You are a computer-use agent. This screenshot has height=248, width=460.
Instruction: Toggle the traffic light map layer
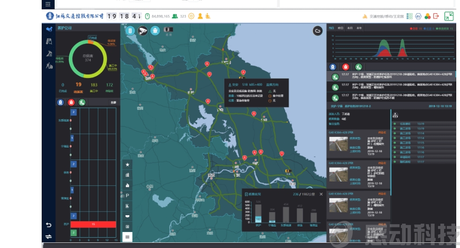click(130, 30)
